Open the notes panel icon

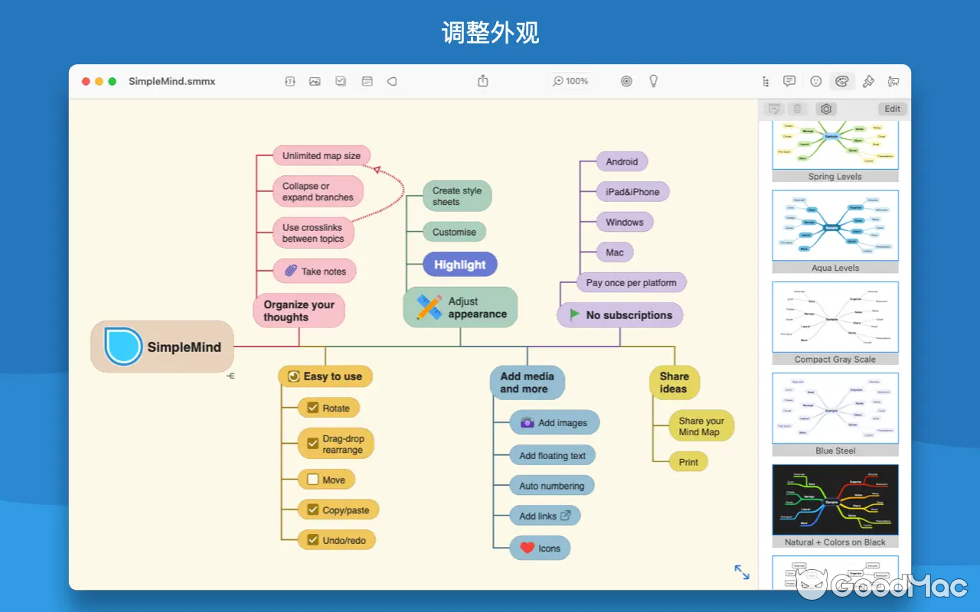(789, 81)
